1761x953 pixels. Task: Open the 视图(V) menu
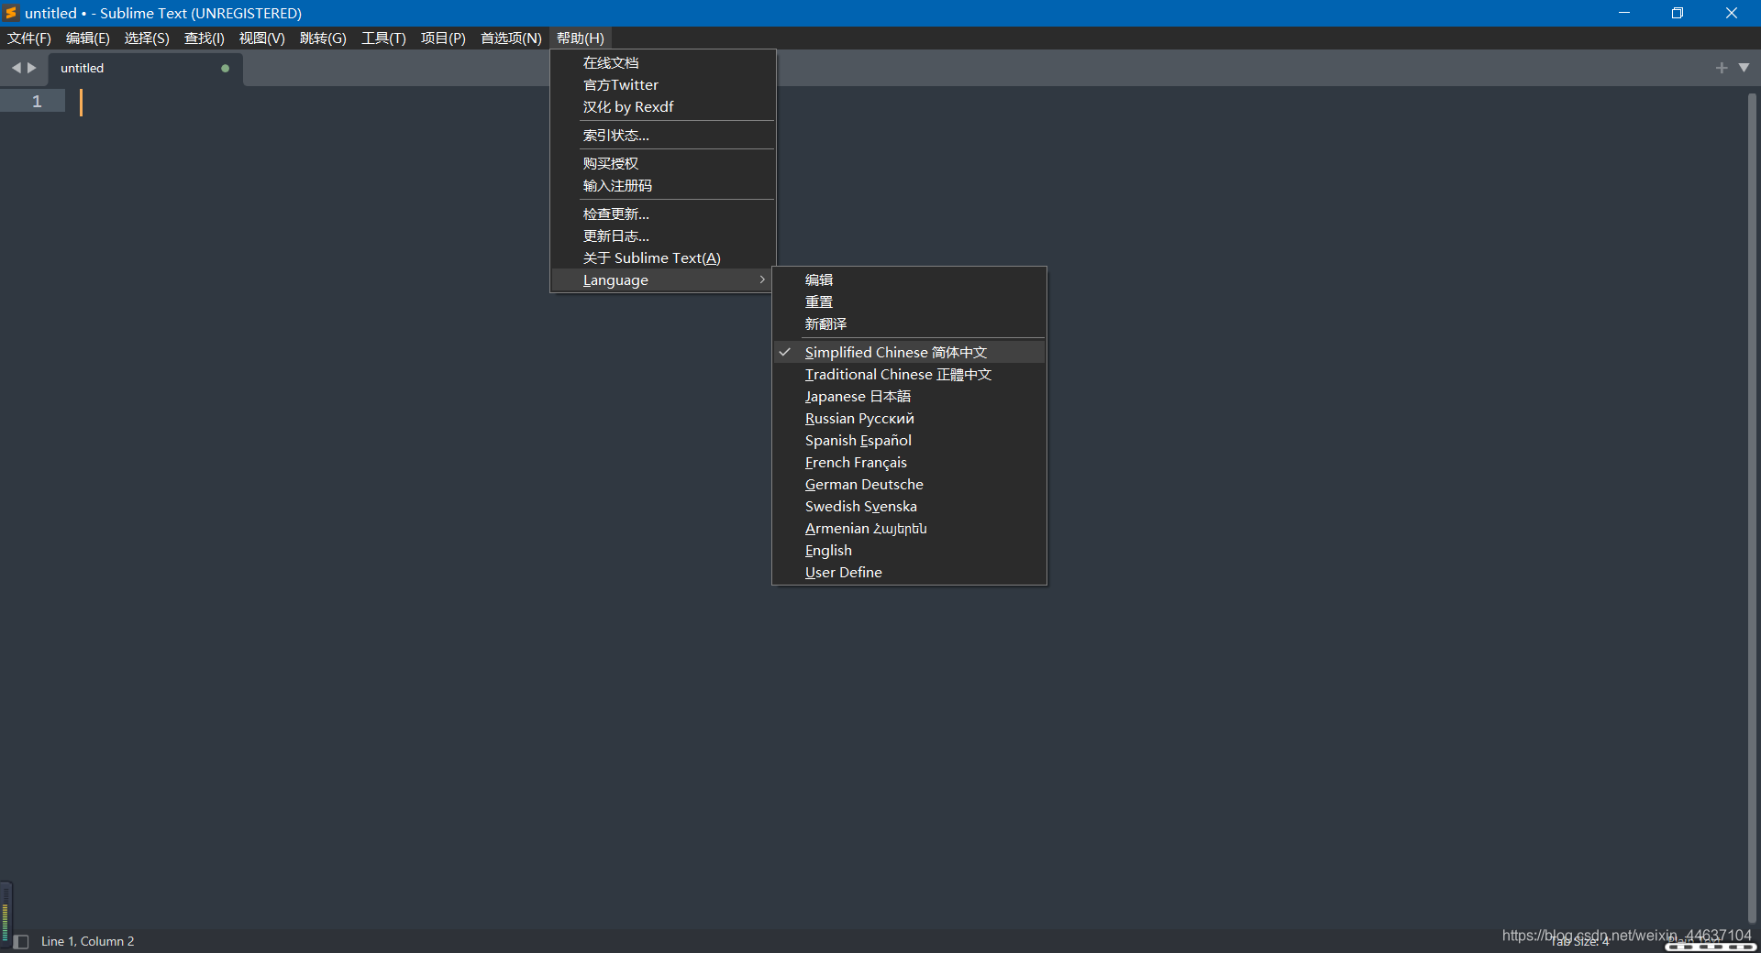[x=261, y=38]
